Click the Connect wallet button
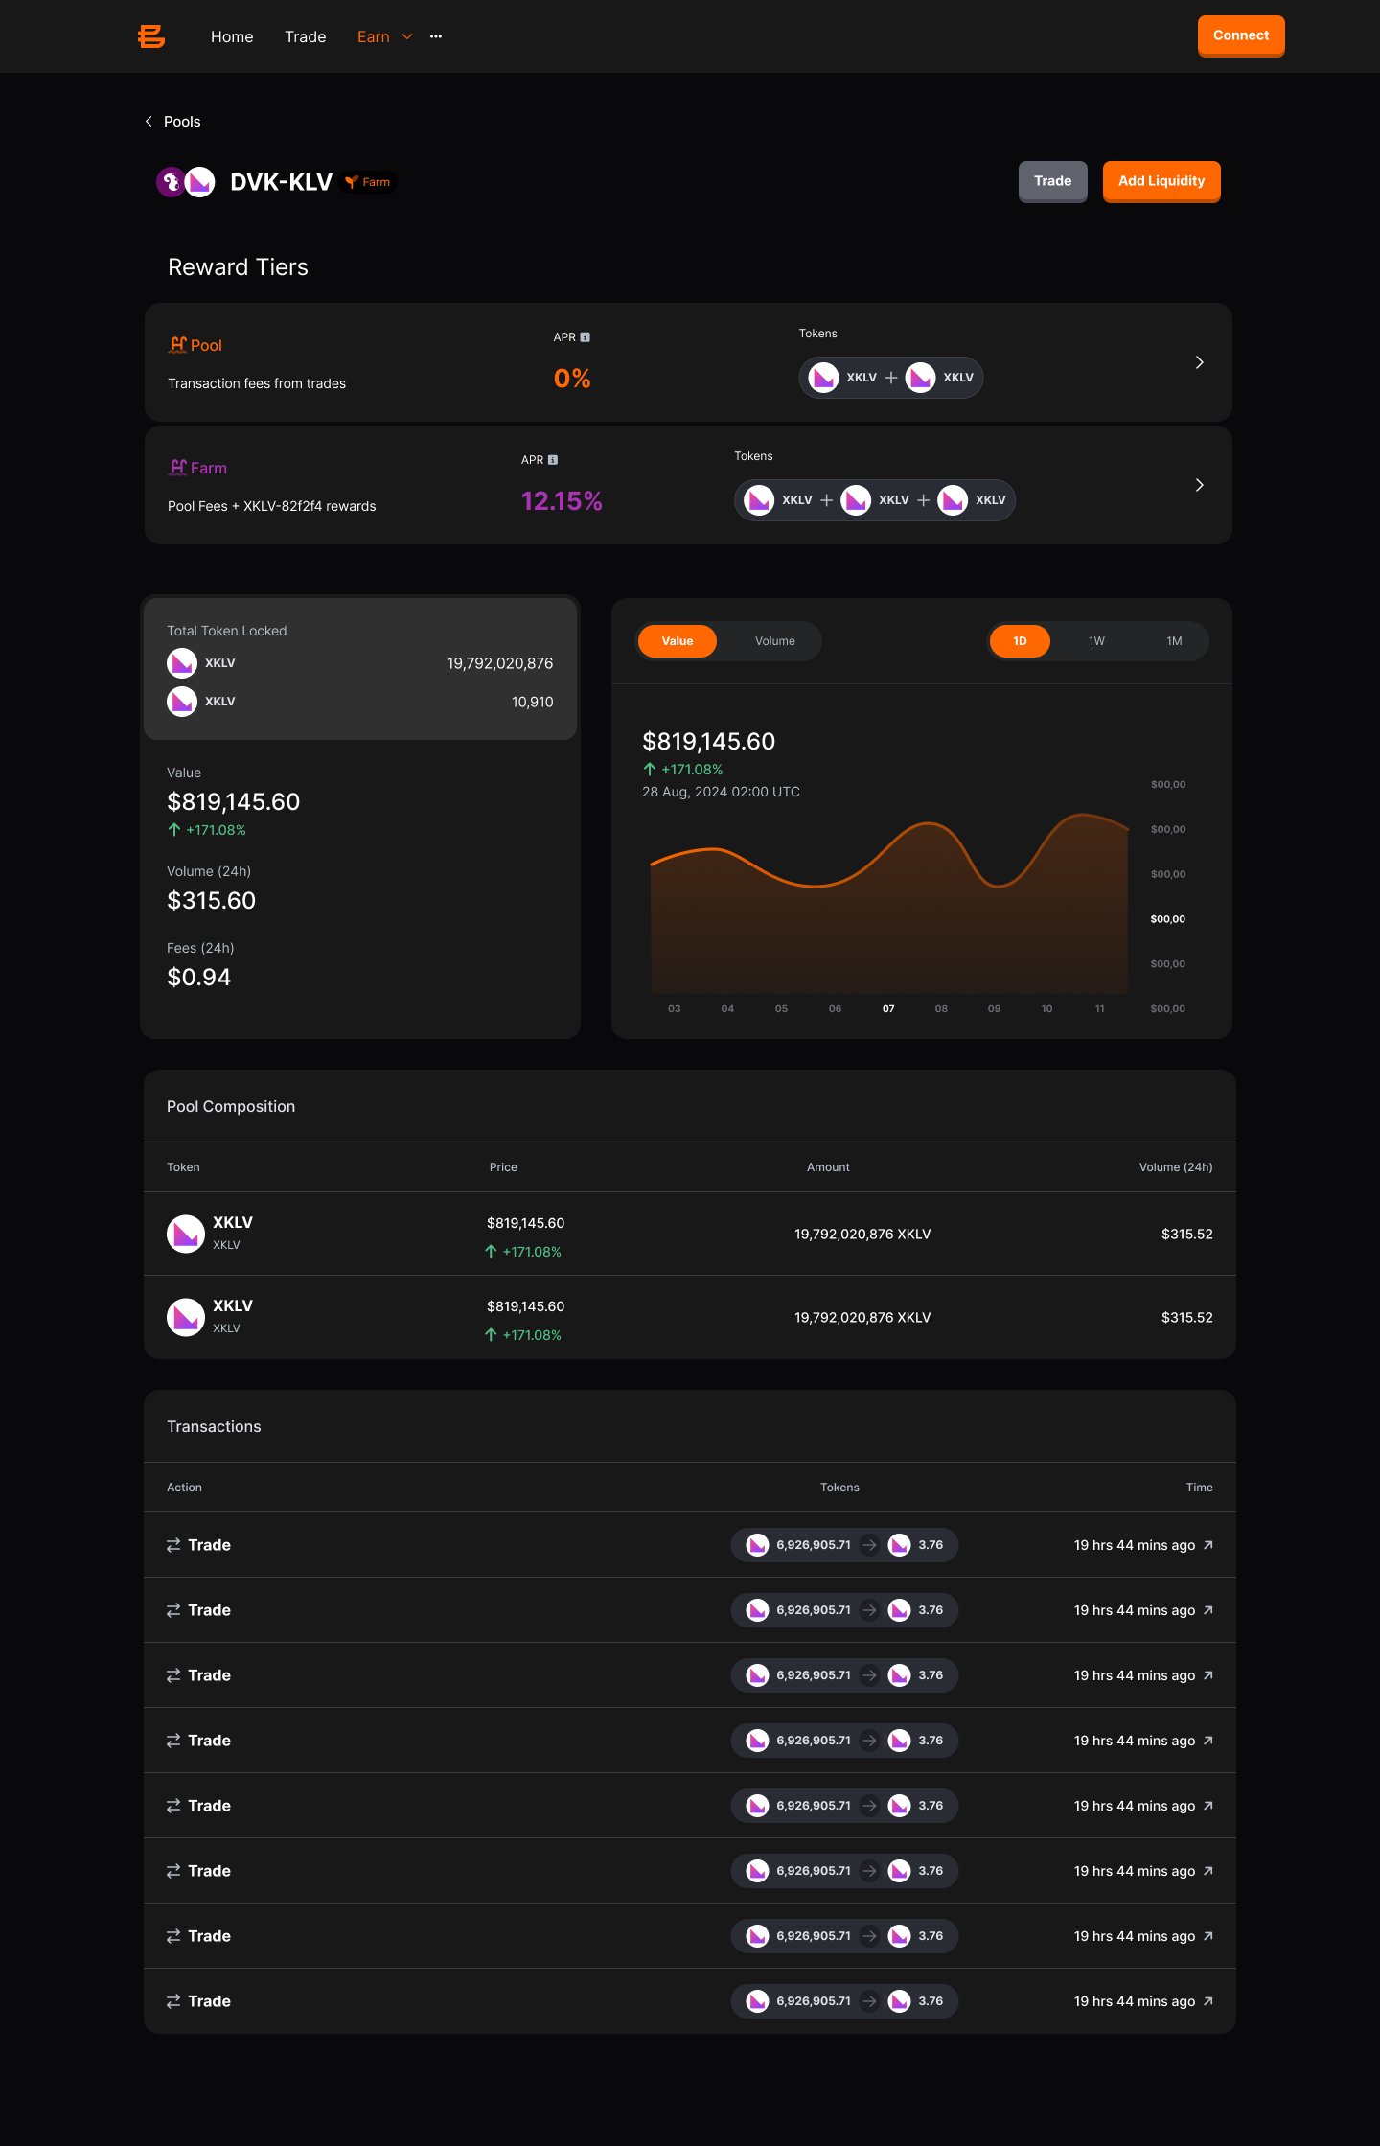The width and height of the screenshot is (1380, 2146). point(1241,35)
